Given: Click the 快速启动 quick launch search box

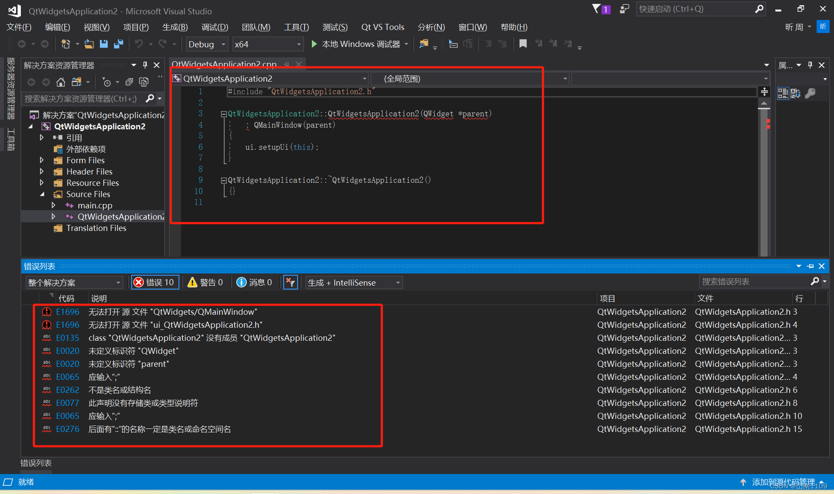Looking at the screenshot, I should coord(700,9).
